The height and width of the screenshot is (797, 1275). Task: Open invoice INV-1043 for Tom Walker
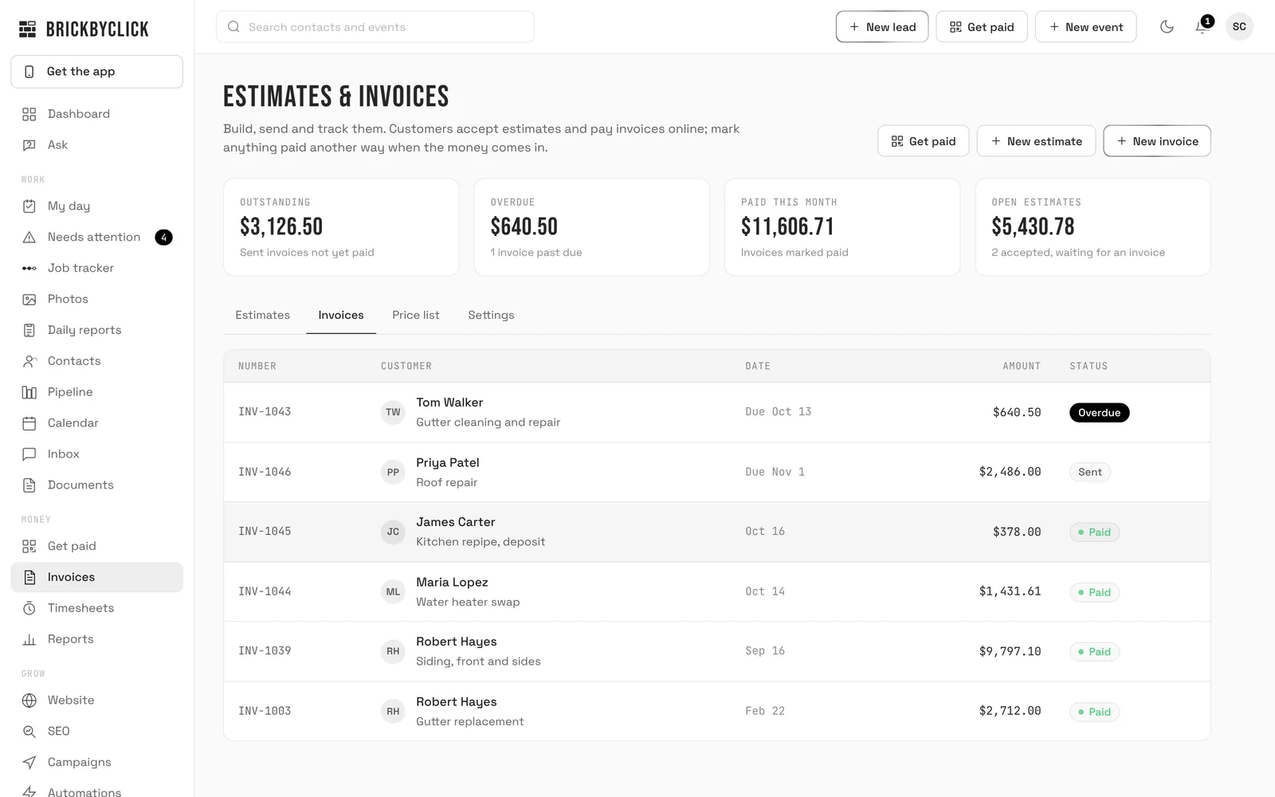(x=717, y=412)
